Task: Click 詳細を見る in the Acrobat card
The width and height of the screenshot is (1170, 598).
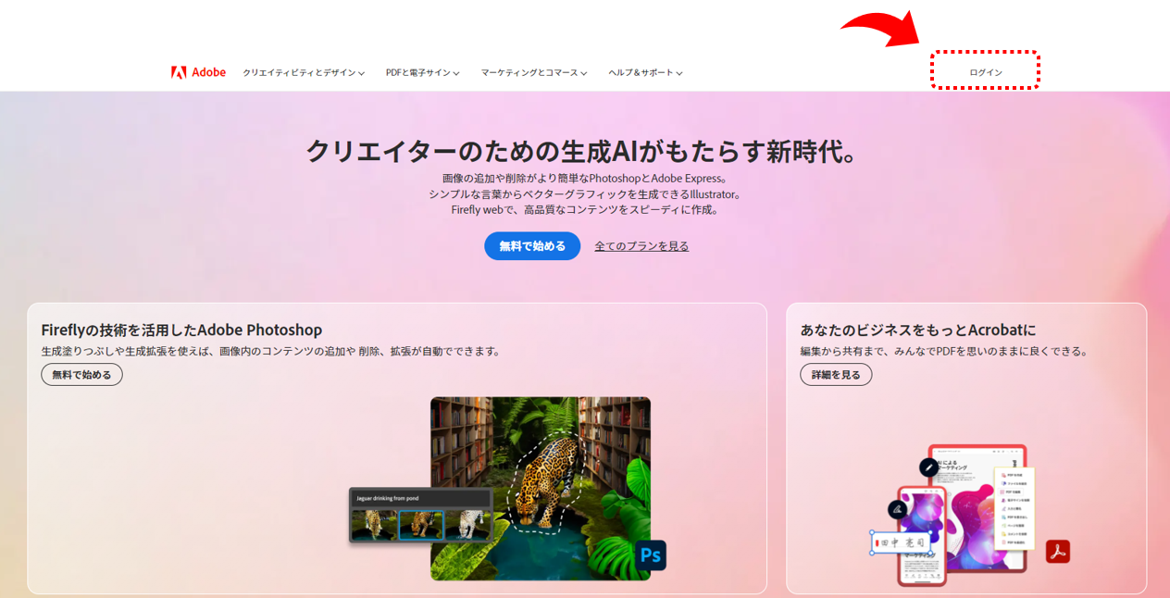Action: pyautogui.click(x=836, y=375)
